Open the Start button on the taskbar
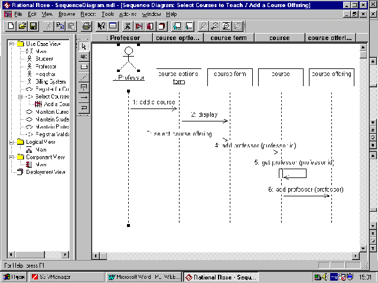The width and height of the screenshot is (378, 283). point(14,277)
